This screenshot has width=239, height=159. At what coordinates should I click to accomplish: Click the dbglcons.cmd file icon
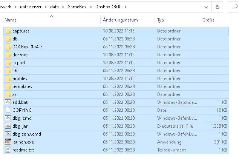click(8, 134)
